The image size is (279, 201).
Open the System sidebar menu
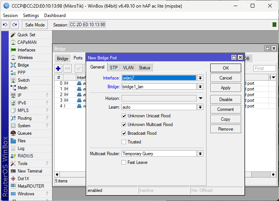tap(30, 126)
